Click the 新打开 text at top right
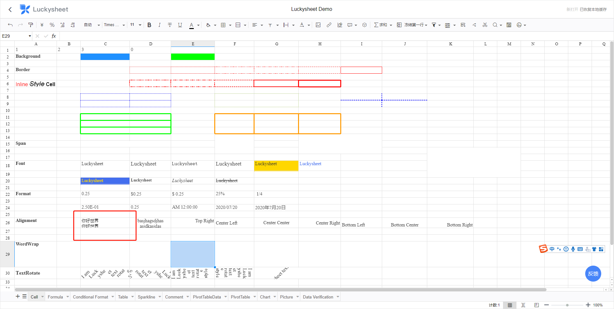 [x=572, y=10]
